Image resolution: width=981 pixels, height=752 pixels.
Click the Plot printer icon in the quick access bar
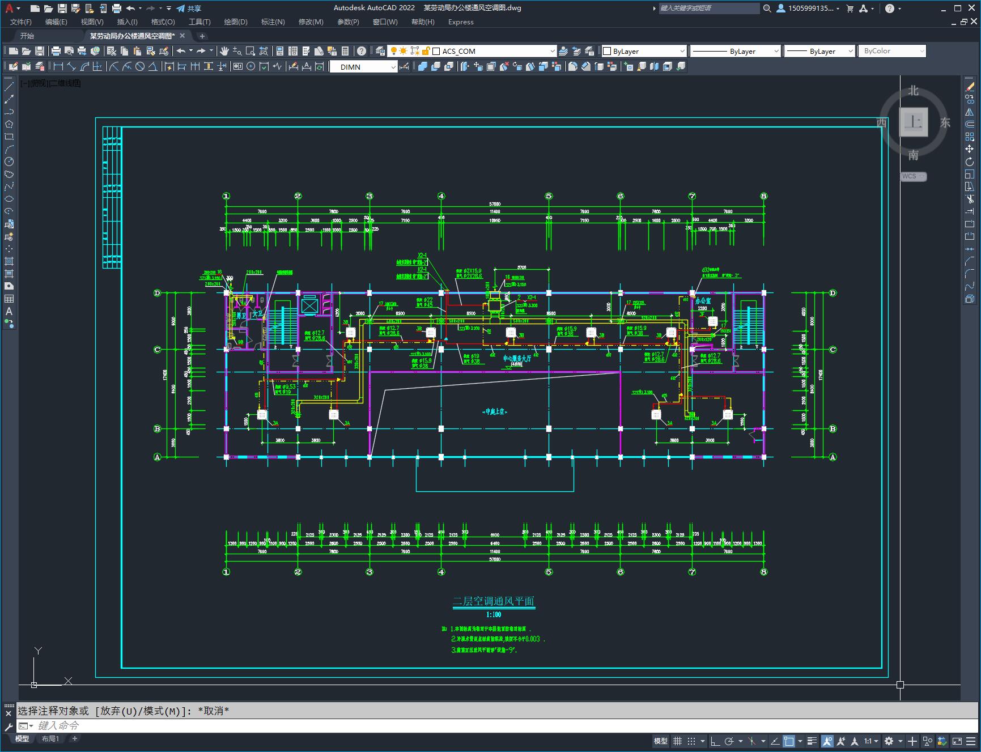pyautogui.click(x=117, y=9)
